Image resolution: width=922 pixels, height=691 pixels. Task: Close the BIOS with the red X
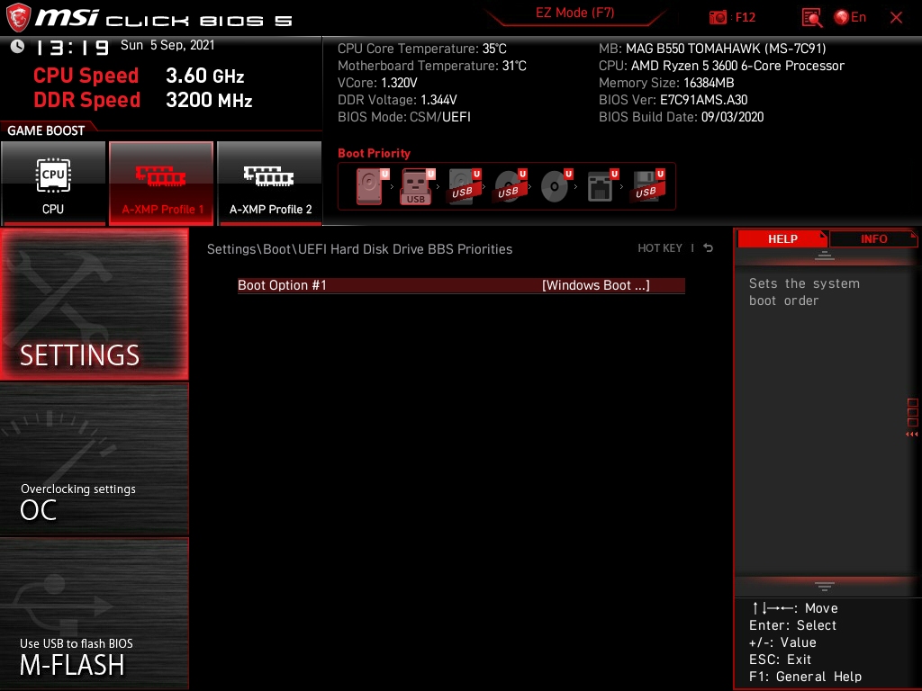coord(896,18)
